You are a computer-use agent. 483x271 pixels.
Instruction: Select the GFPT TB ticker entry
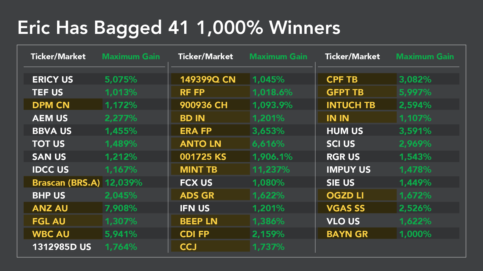[x=345, y=92]
